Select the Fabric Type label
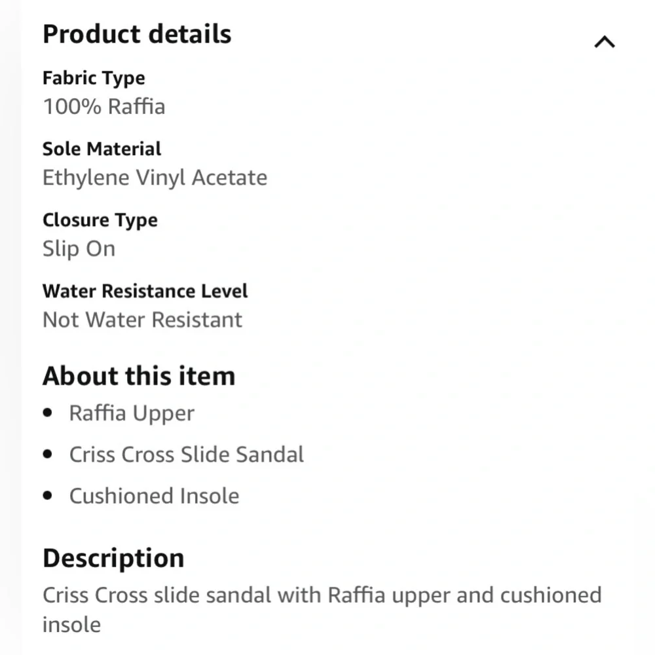Screen dimensions: 655x655 coord(94,78)
